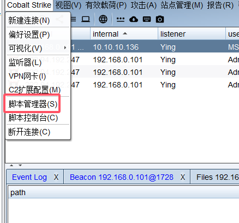The width and height of the screenshot is (239, 223).
Task: Open the 攻击(A) menu
Action: 144,5
